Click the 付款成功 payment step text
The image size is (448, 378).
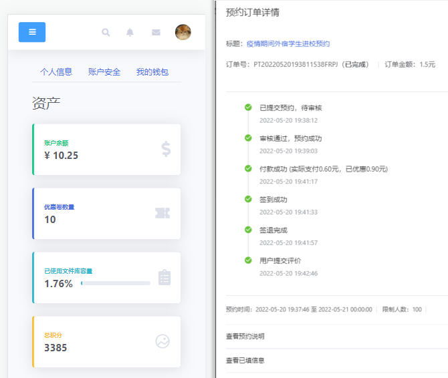324,169
